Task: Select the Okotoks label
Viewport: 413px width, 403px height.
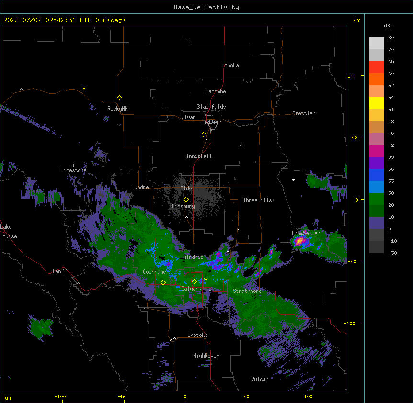Action: (197, 335)
